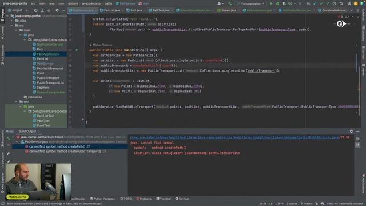The height and width of the screenshot is (206, 366).
Task: Open the user account icon dropdown
Action: click(220, 3)
